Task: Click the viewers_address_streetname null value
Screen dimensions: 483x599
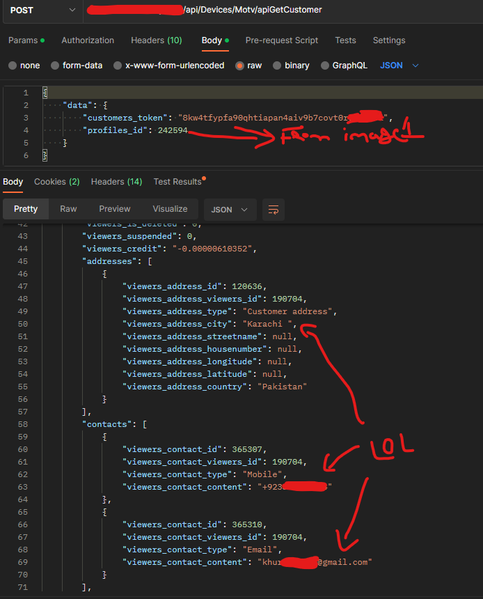Action: 282,336
